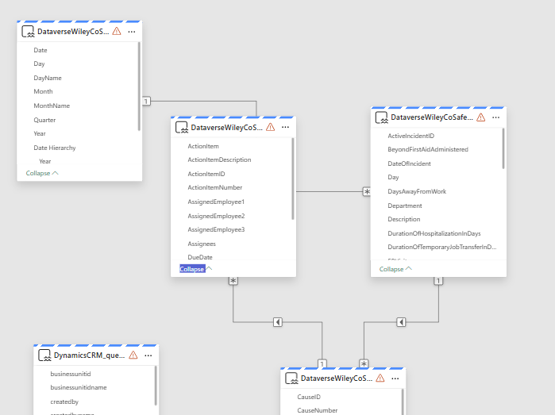Image resolution: width=555 pixels, height=415 pixels.
Task: Click the scrollbar in the DataverseWileyCoSafe table
Action: (x=503, y=148)
